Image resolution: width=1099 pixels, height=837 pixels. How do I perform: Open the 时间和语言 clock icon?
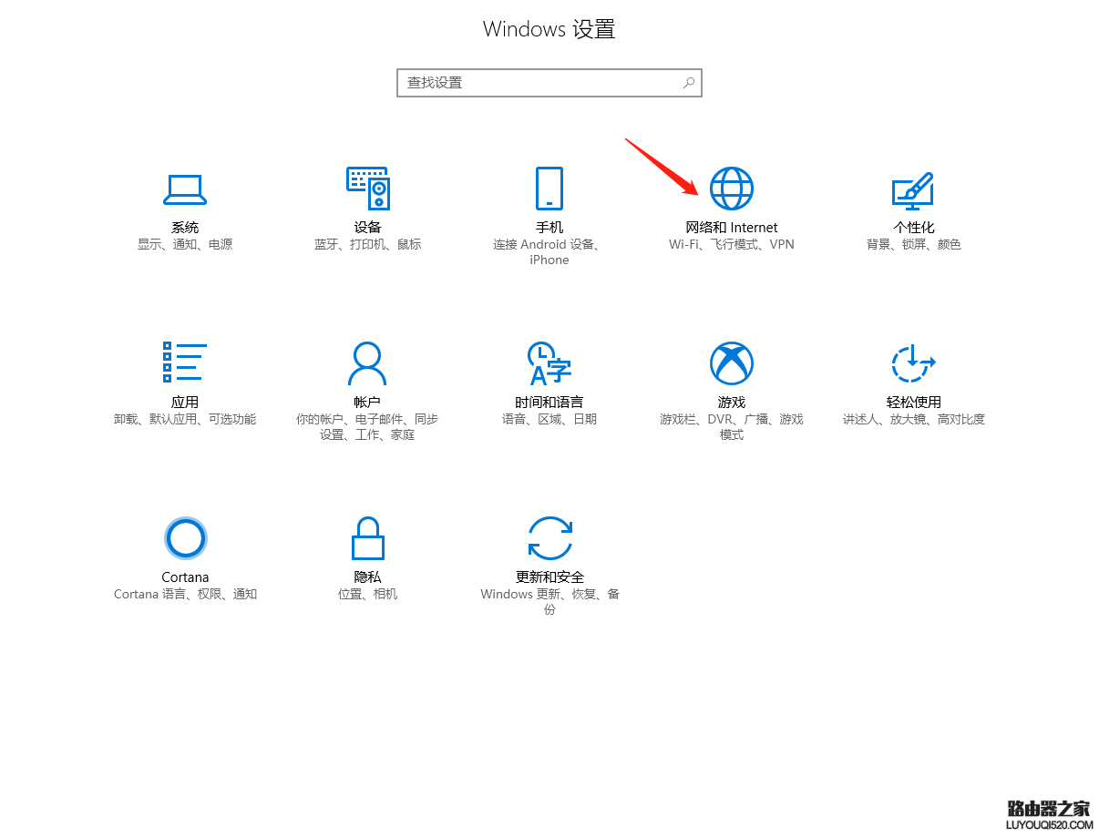pos(549,363)
